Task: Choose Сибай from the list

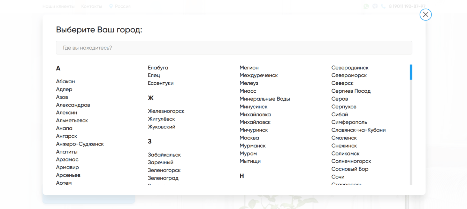Action: [x=340, y=115]
